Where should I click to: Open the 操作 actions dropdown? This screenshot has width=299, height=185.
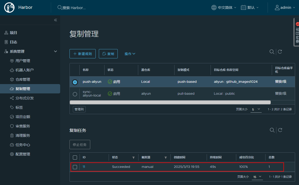(x=130, y=54)
